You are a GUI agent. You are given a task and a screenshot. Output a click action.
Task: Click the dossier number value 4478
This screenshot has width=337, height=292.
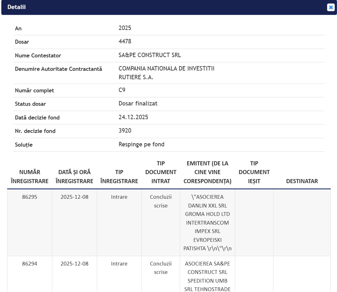point(125,41)
